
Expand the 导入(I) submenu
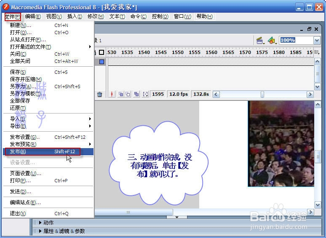(48, 119)
